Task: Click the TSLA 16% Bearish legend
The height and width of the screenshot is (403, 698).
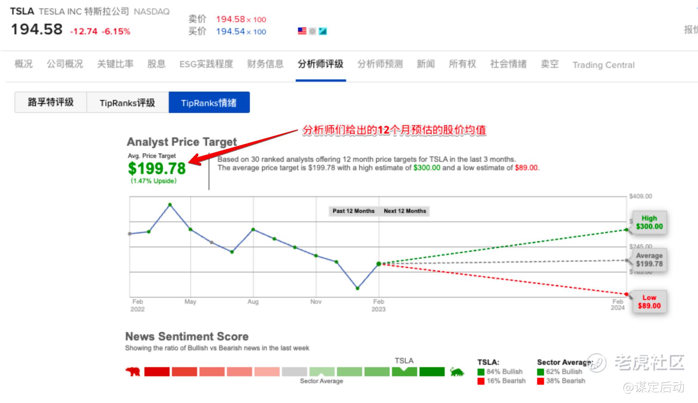Action: pos(502,381)
